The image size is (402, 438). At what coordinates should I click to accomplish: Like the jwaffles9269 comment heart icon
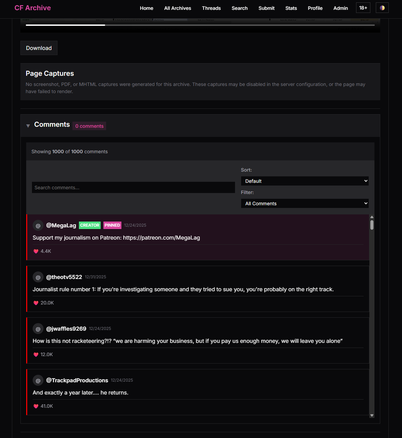[x=36, y=355]
